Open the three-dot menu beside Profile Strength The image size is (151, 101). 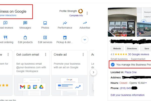(x=87, y=13)
